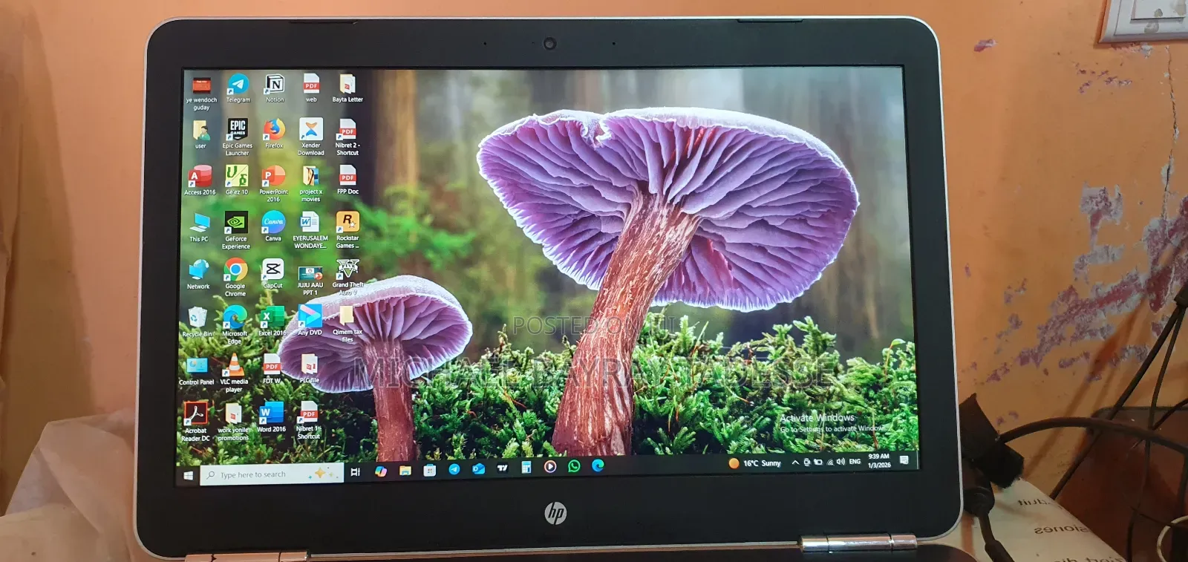Open the Rockstar Games launcher icon
This screenshot has height=562, width=1188.
[x=347, y=230]
